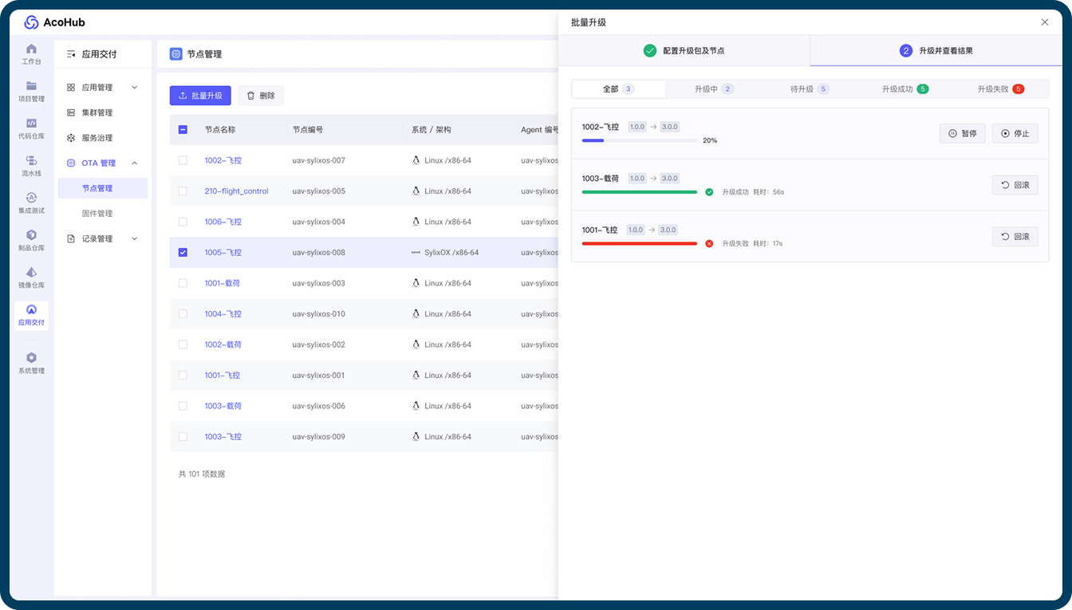The width and height of the screenshot is (1072, 610).
Task: Open 镜像仓库 image repository icon
Action: click(x=31, y=273)
